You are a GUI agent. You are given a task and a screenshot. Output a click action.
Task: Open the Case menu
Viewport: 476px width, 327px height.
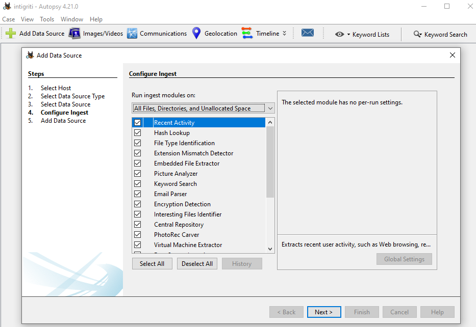8,19
